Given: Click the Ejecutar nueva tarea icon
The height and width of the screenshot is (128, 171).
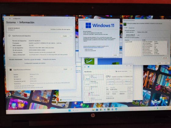Looking at the screenshot, I should pos(116,71).
